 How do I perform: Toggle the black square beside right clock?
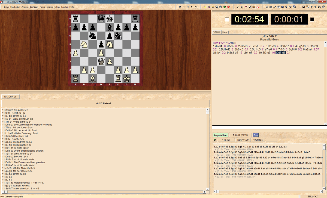[312, 19]
